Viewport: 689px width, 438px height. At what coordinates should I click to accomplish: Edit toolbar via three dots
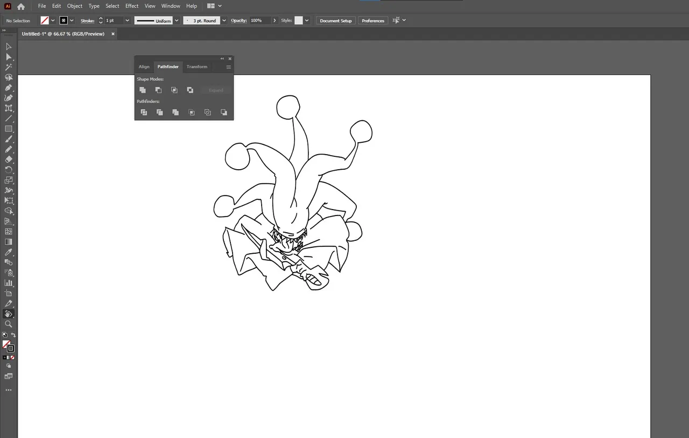pyautogui.click(x=9, y=390)
